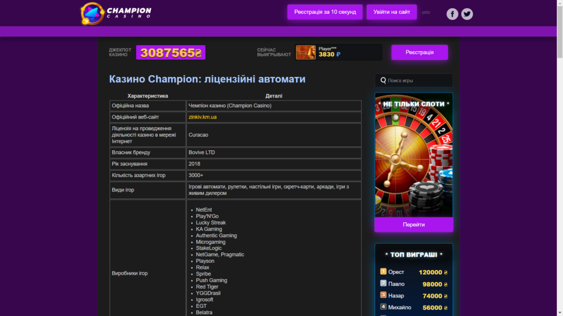This screenshot has height=316, width=563.
Task: Click the 2018 founding year cell
Action: point(274,164)
